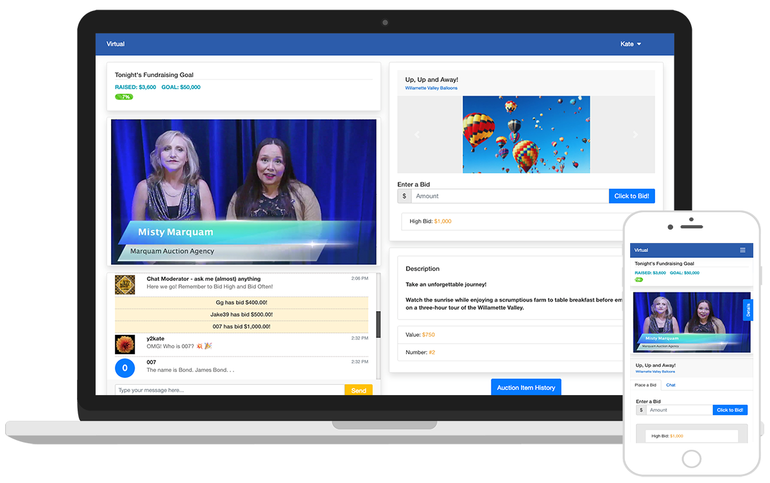
Task: Open the Kate user dropdown on laptop
Action: pos(630,44)
